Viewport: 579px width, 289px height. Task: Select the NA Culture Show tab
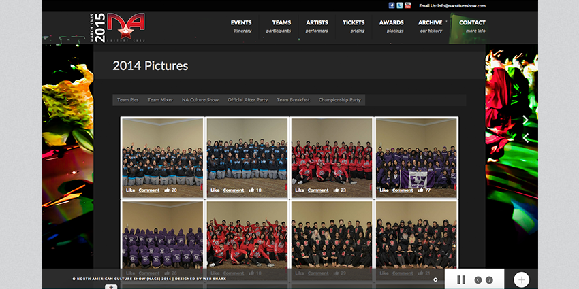click(x=200, y=100)
